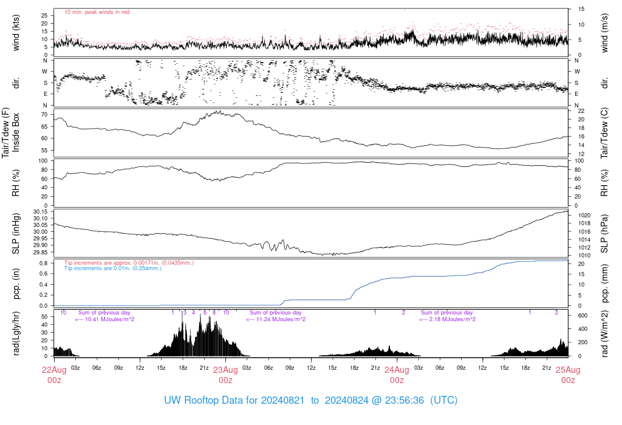Click the '29.85' tick on the SLP axis

(x=41, y=252)
